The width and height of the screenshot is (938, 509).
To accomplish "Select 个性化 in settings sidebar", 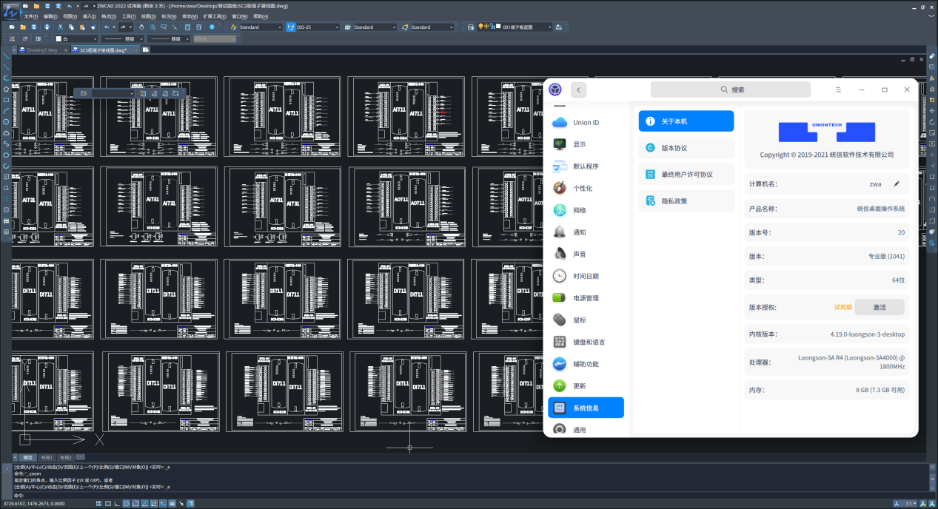I will coord(586,188).
